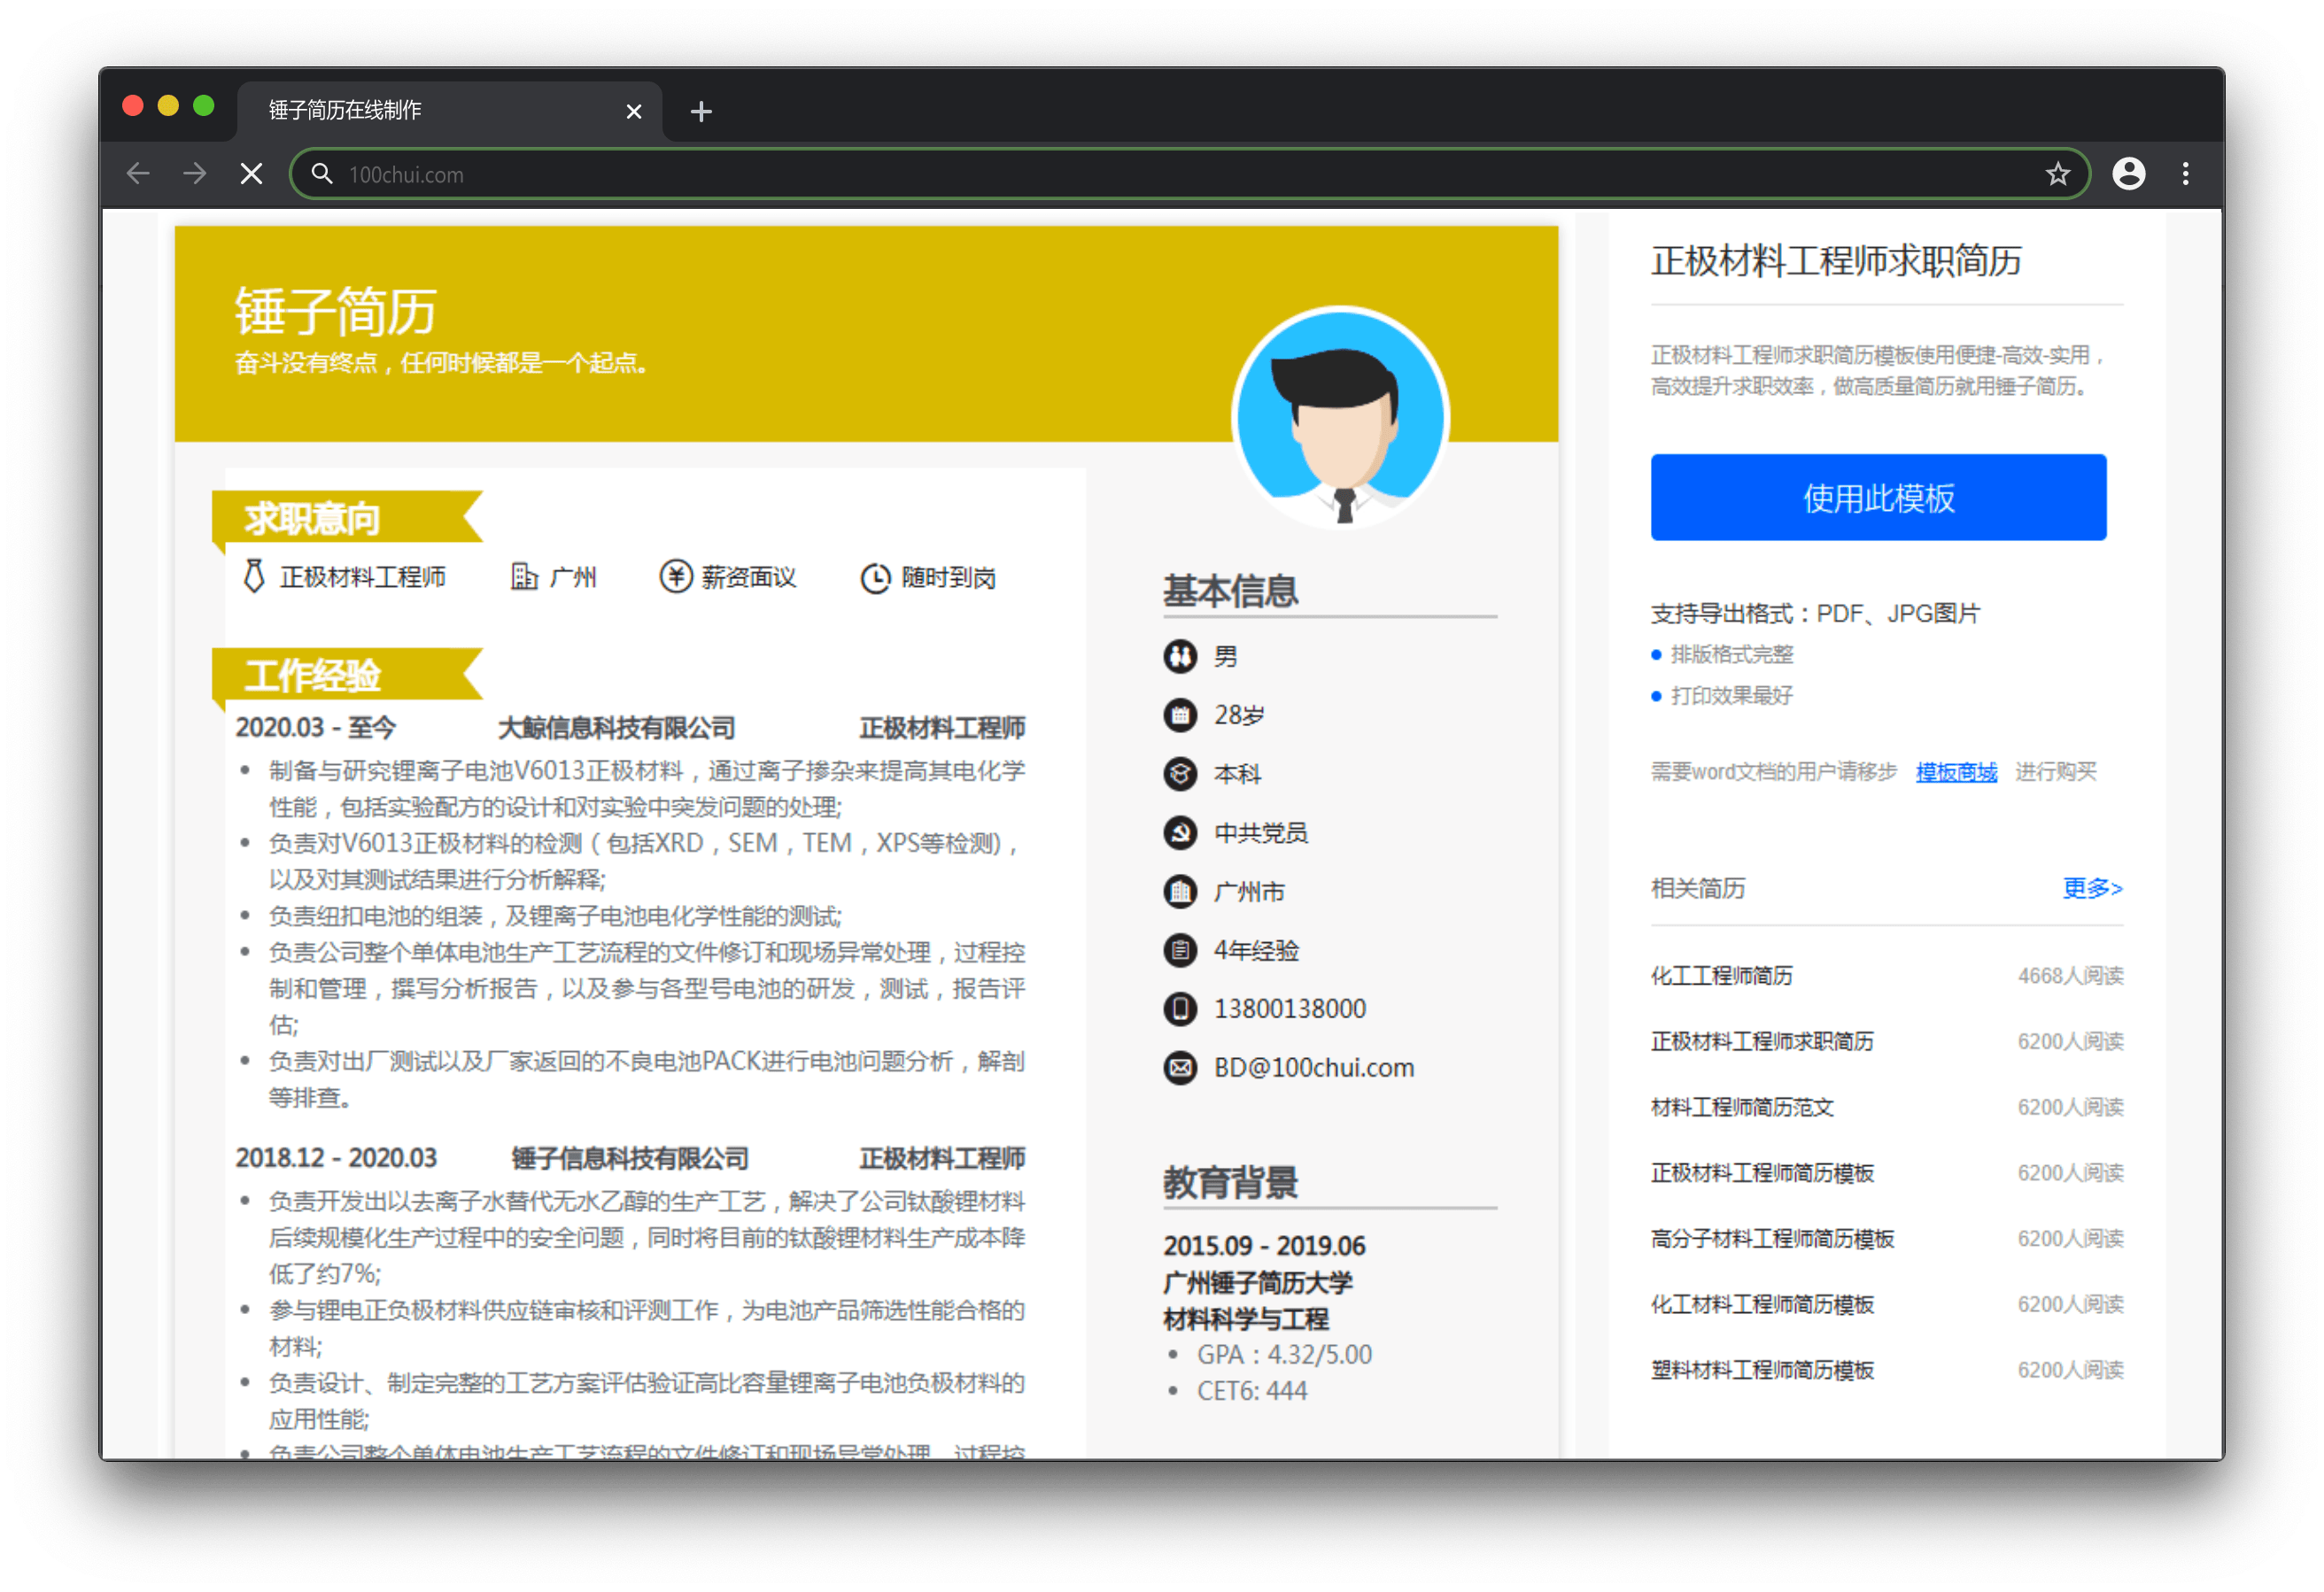Click the browser forward arrow
This screenshot has height=1592, width=2324.
point(195,174)
